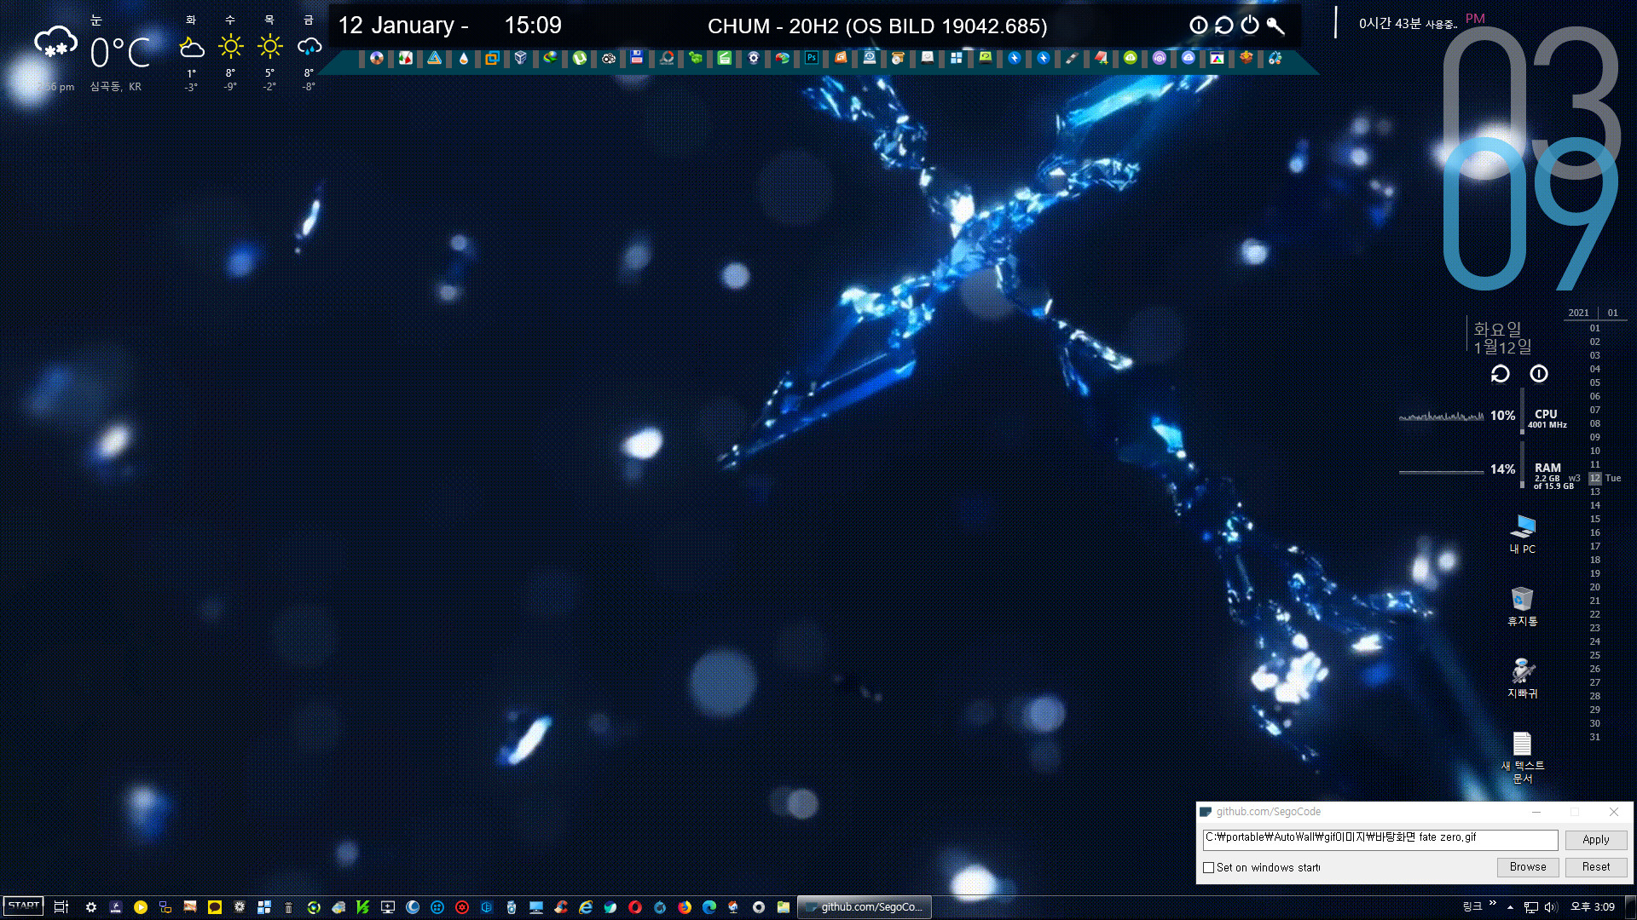This screenshot has width=1637, height=920.
Task: Click the Browse button for GIF file
Action: 1527,866
